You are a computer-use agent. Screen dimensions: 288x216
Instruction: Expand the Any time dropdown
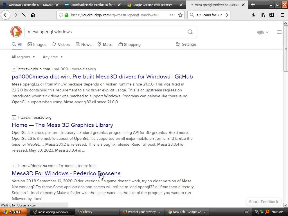53,57
